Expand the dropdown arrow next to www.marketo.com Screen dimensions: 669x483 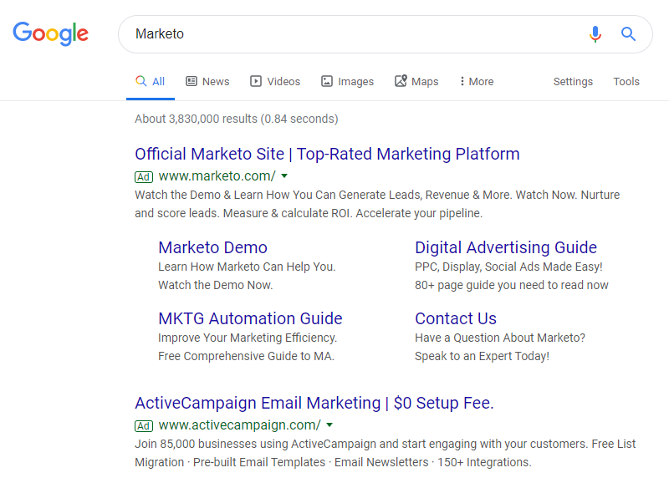tap(284, 175)
